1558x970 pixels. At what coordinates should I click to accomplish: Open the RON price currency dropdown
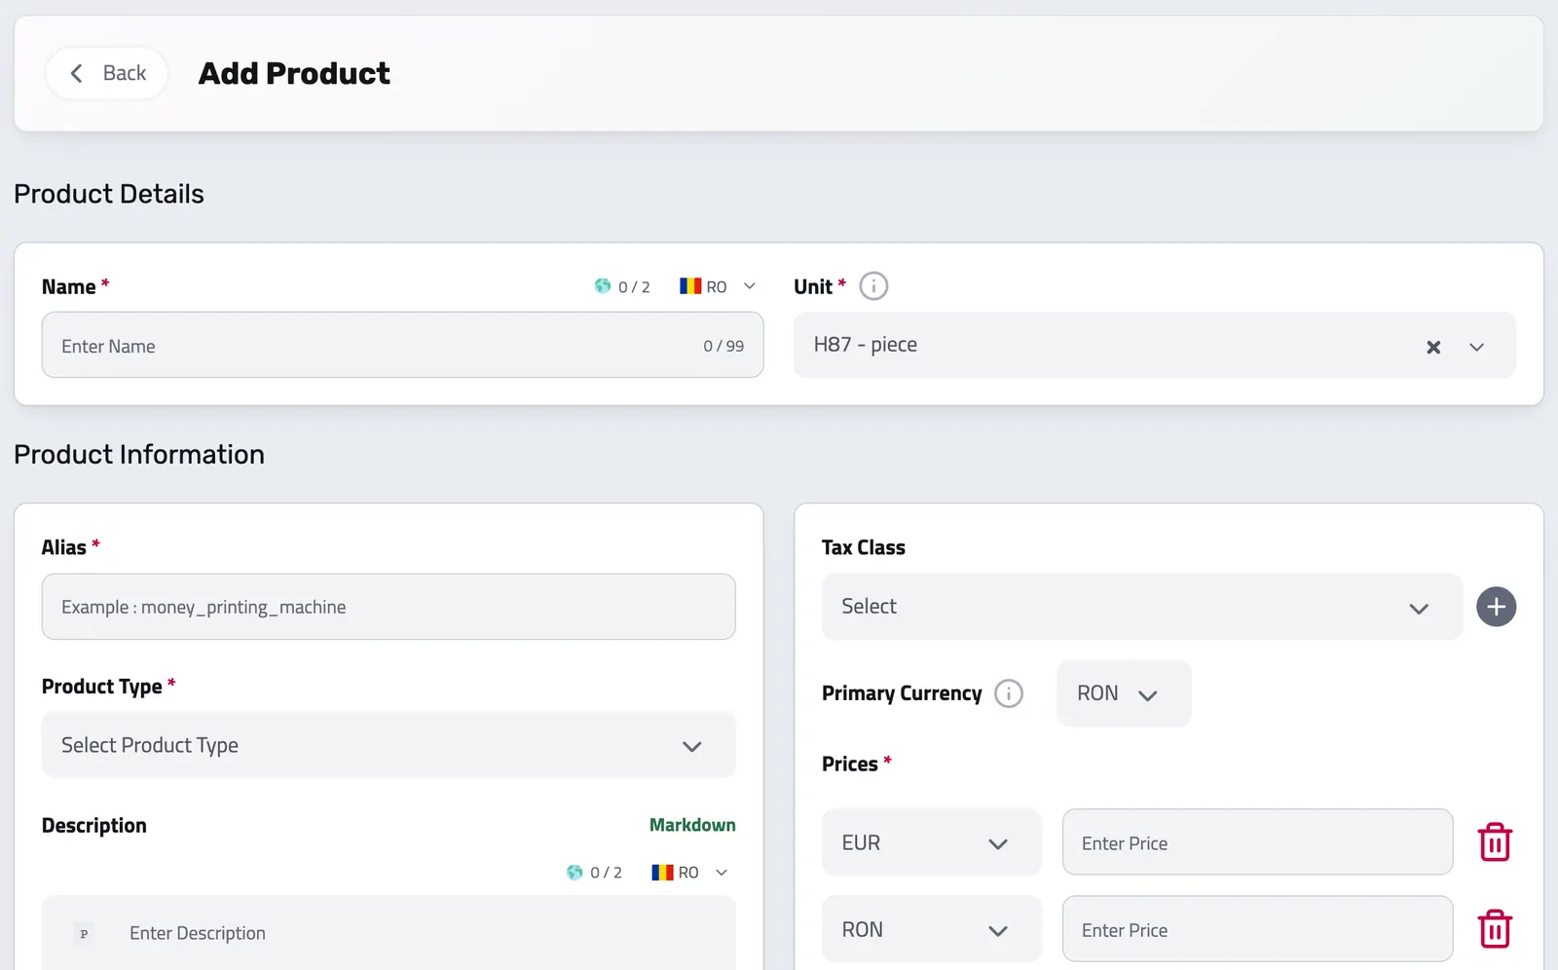(x=932, y=929)
